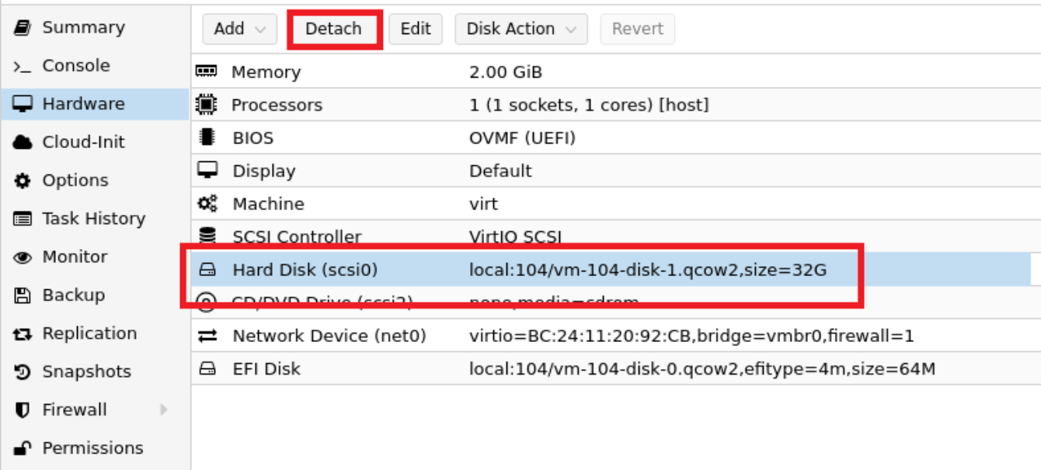Viewport: 1041px width, 470px height.
Task: Open the Hardware section
Action: click(83, 104)
